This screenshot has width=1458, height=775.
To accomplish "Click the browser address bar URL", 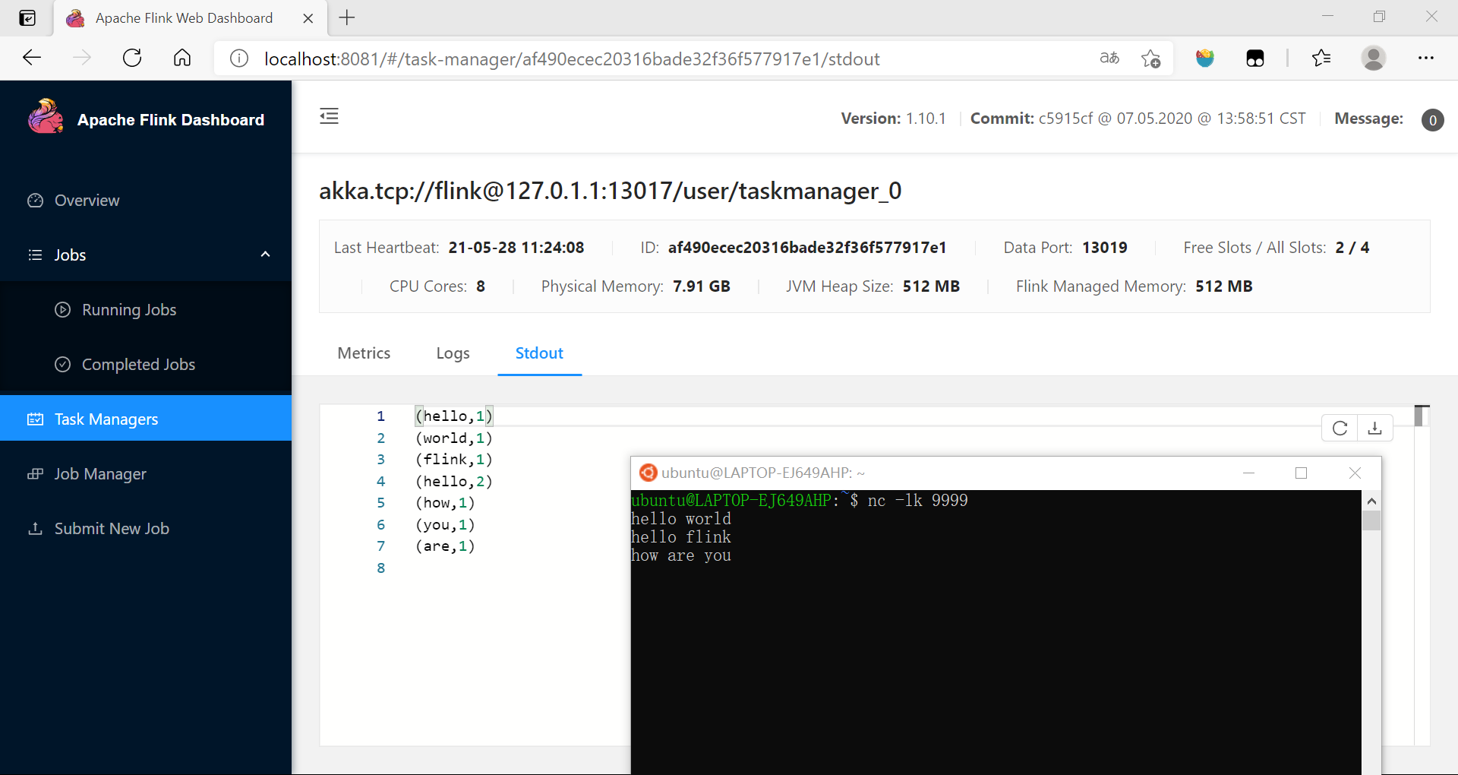I will (x=572, y=59).
